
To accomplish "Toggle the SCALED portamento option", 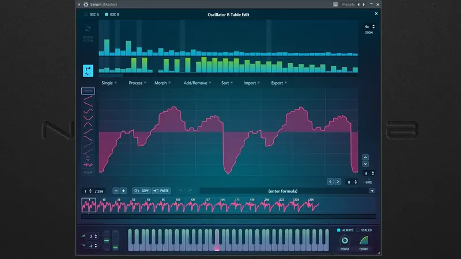I will 357,230.
